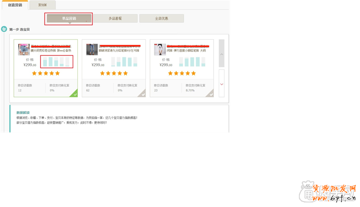
Task: Toggle the checkmark on the white capri pants card
Action: pyautogui.click(x=210, y=94)
